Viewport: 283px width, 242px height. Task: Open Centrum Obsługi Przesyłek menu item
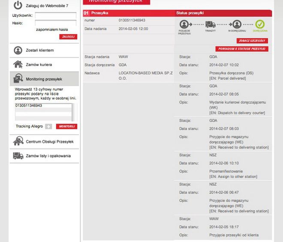tap(45, 141)
